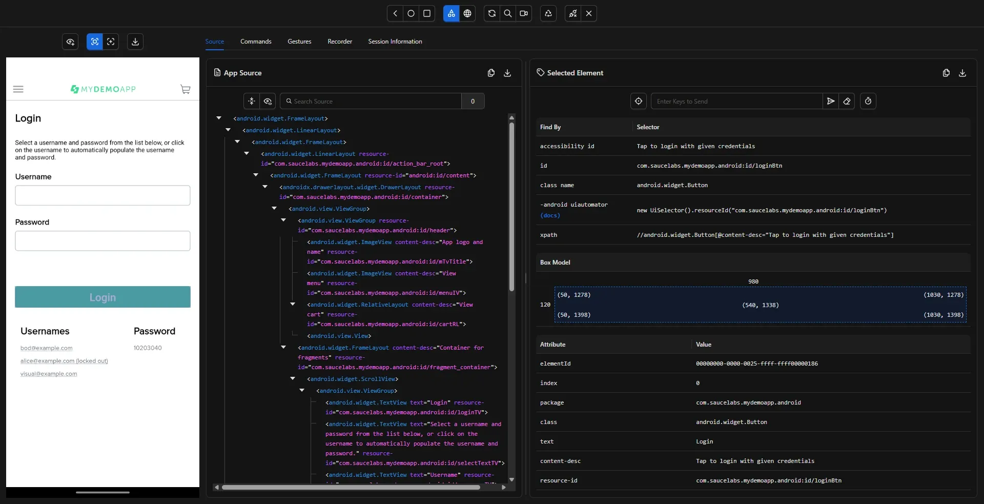
Task: Click the cart icon in device screen
Action: coord(186,89)
